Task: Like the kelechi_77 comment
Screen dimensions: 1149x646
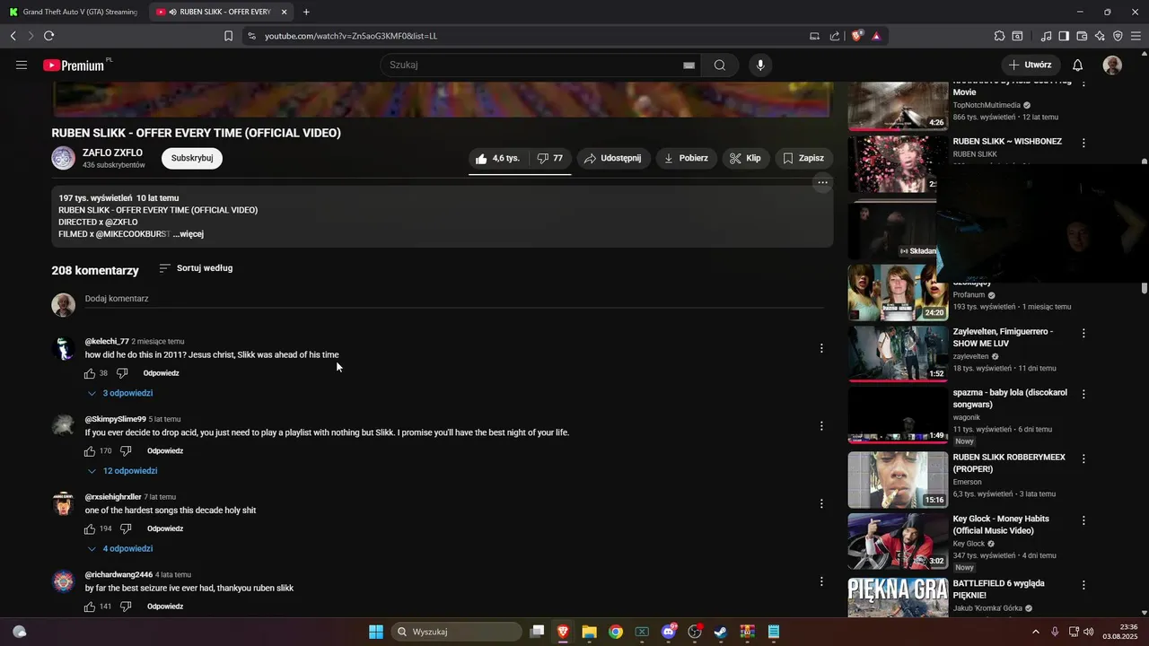Action: tap(90, 373)
